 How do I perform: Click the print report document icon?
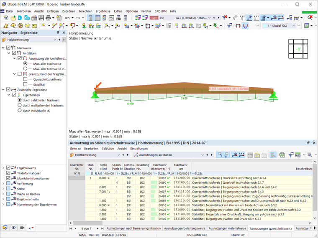(59, 18)
